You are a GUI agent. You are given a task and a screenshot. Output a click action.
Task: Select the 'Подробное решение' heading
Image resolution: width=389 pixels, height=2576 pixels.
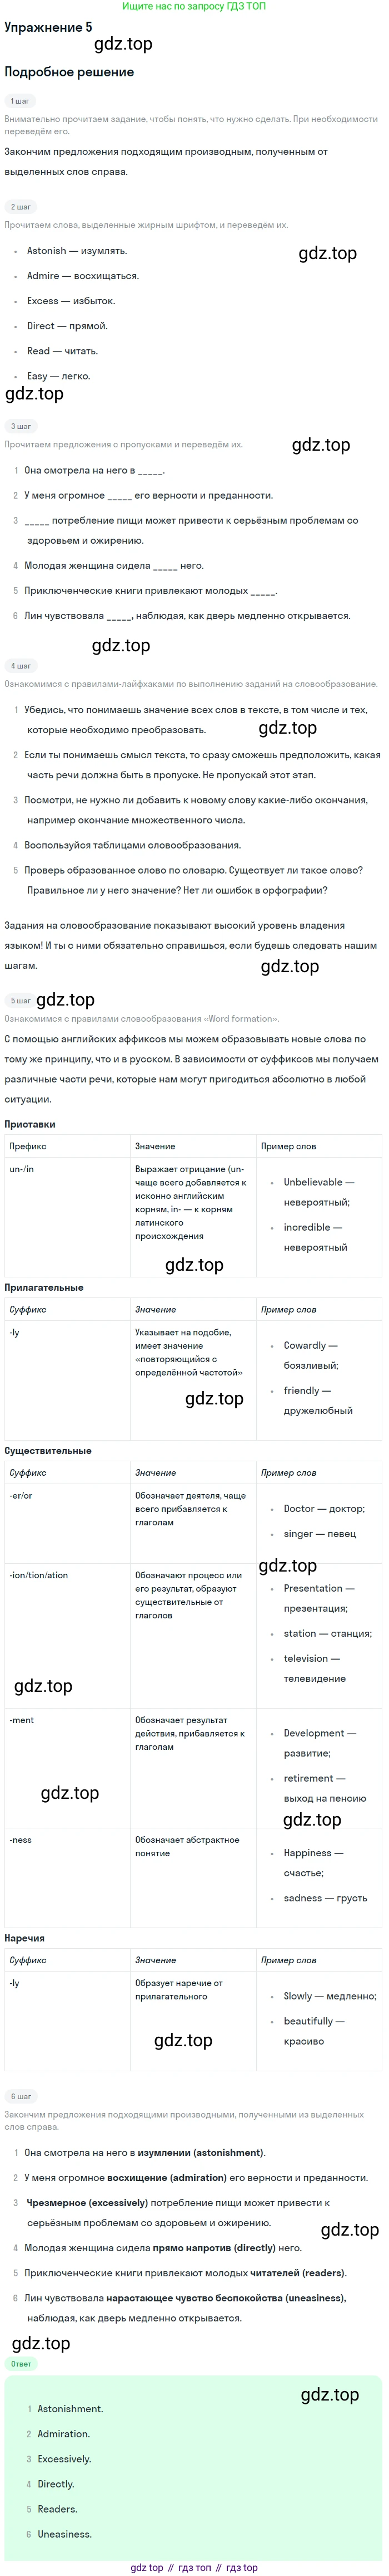(x=69, y=72)
